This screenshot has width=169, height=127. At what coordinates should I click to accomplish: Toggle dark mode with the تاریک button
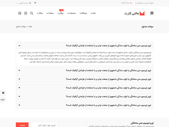click(3, 100)
